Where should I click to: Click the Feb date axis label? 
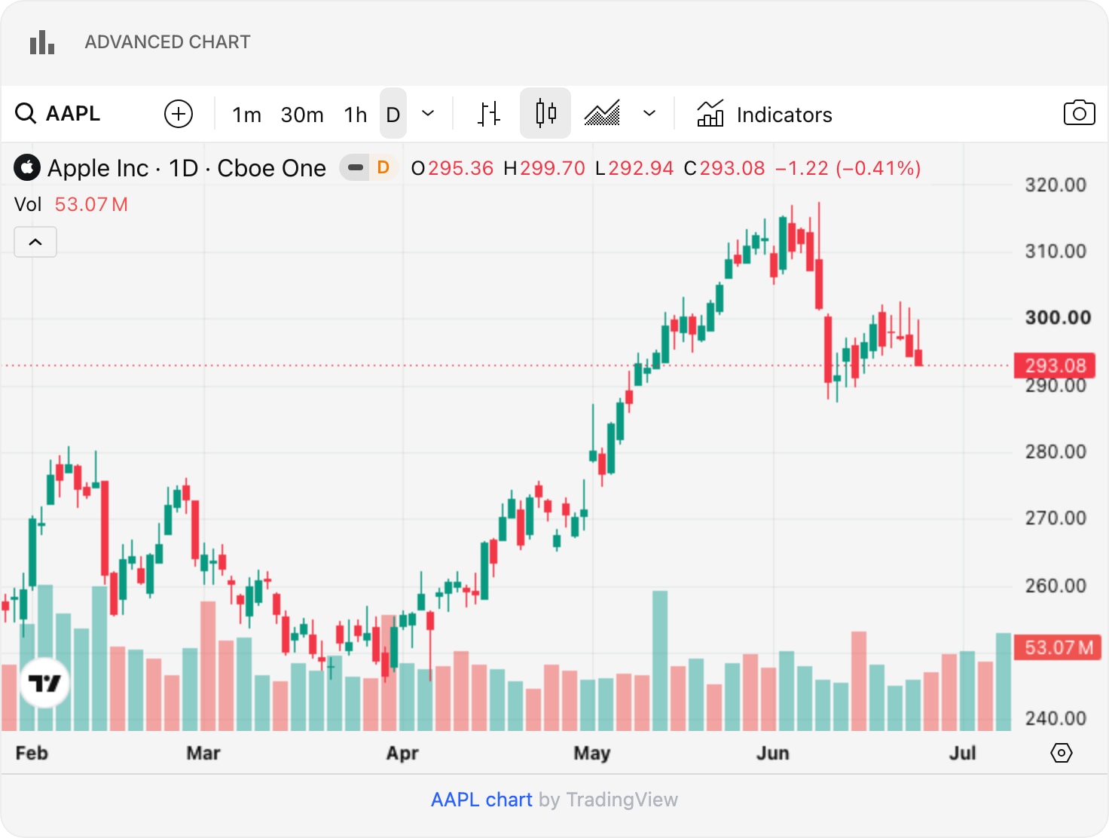click(32, 753)
